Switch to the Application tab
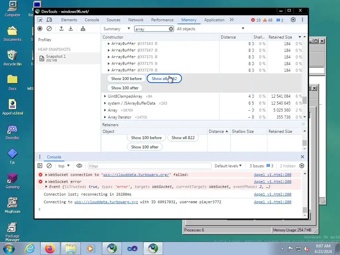340x255 pixels. [214, 20]
